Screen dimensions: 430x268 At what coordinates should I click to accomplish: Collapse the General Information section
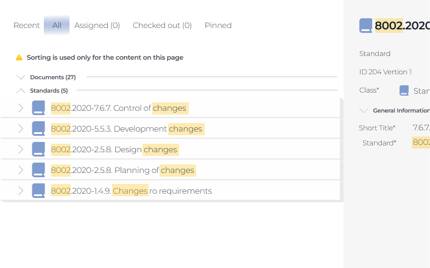364,111
